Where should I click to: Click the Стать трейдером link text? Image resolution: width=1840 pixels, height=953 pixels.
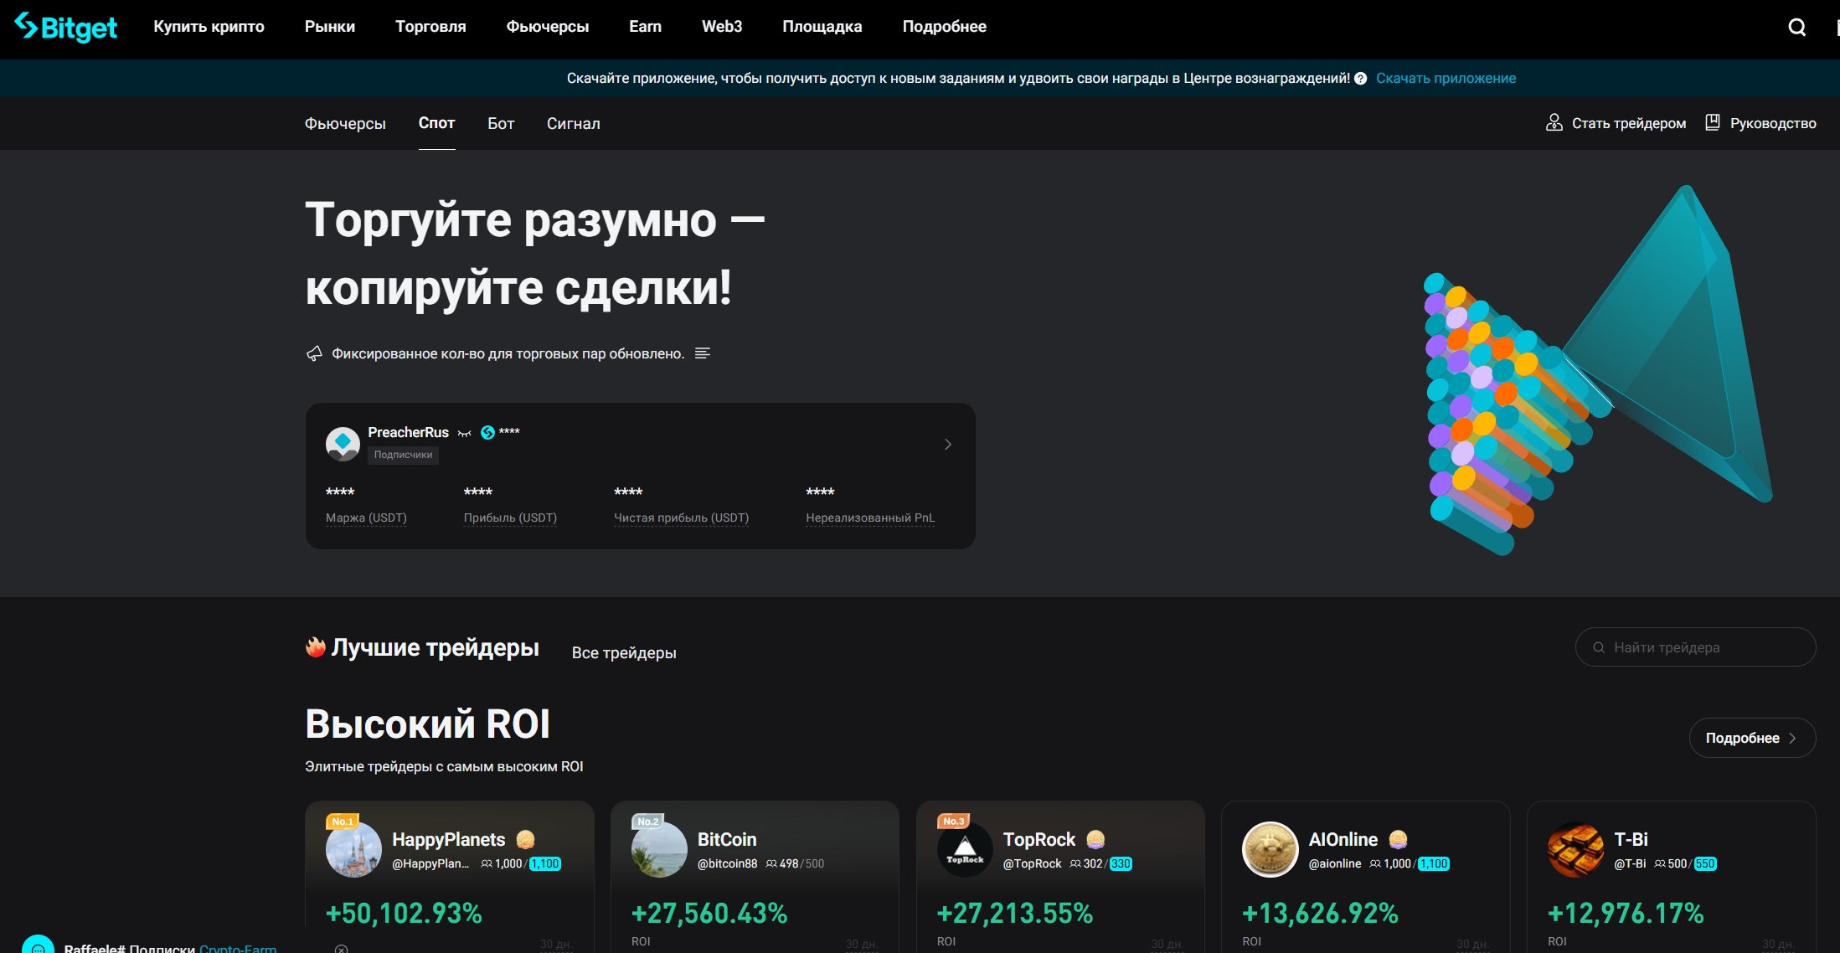click(1629, 123)
